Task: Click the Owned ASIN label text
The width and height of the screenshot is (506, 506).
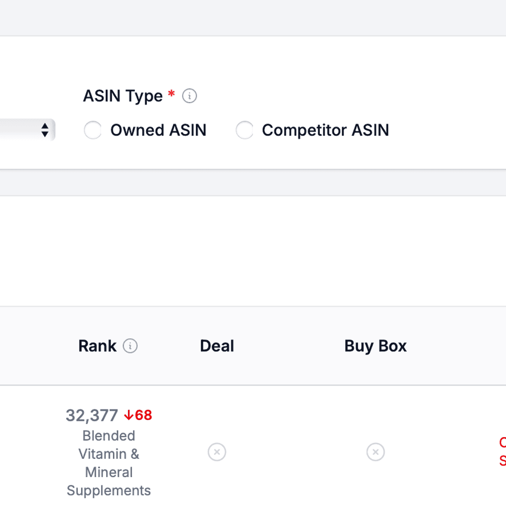Action: click(158, 130)
